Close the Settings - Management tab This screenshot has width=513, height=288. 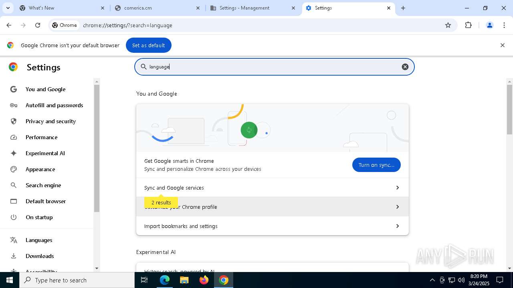pyautogui.click(x=293, y=8)
